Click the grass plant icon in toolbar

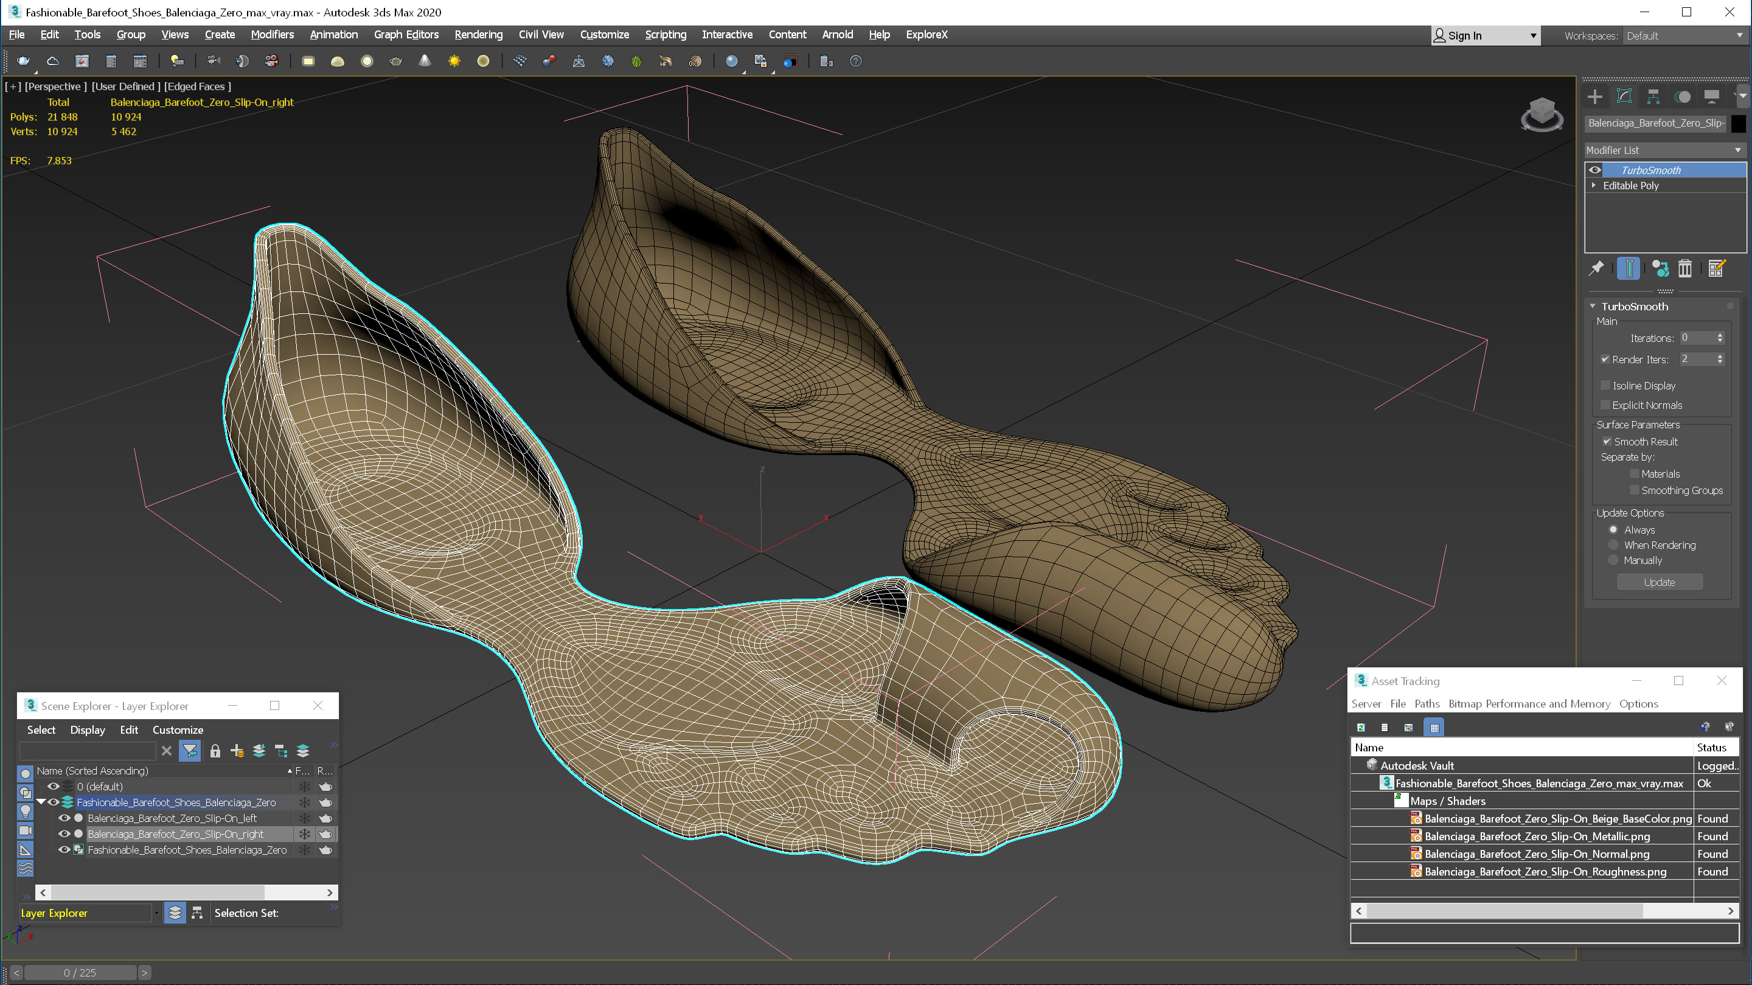tap(636, 61)
